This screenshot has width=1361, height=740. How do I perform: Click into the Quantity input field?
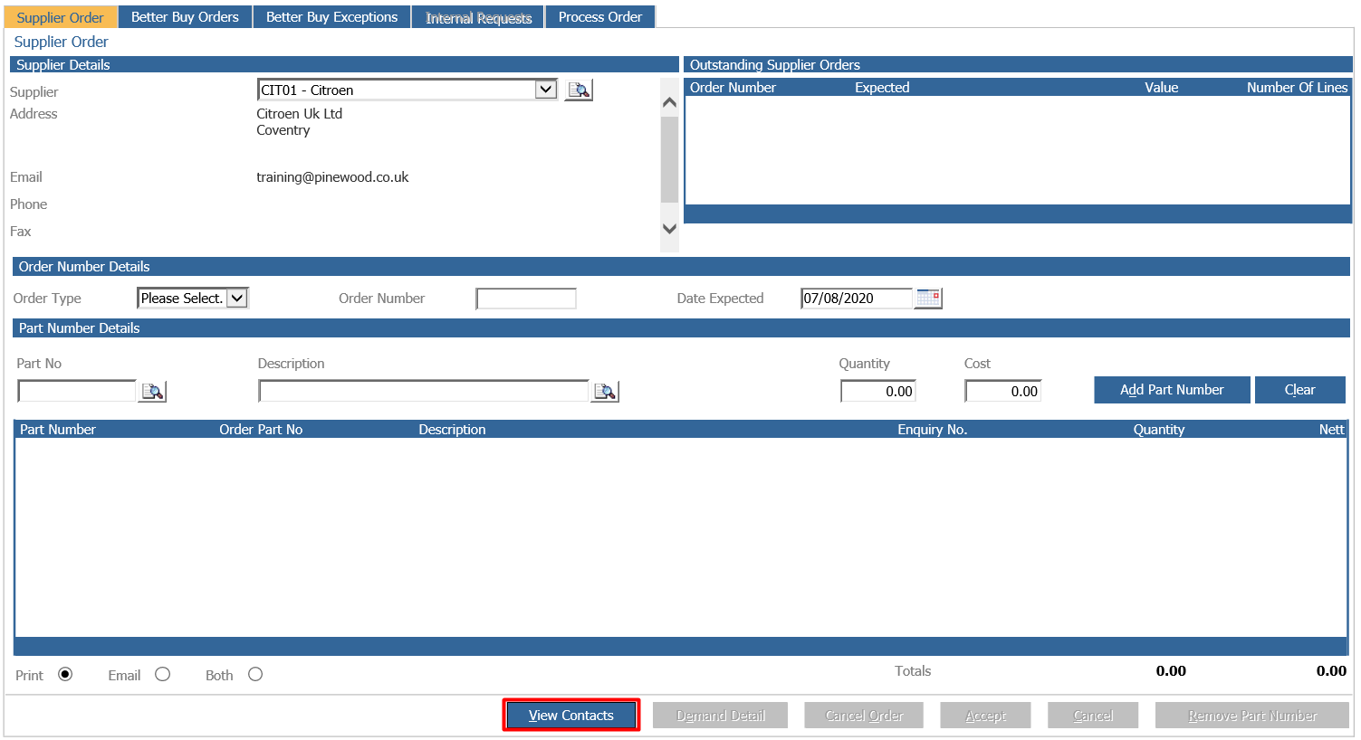coord(877,391)
